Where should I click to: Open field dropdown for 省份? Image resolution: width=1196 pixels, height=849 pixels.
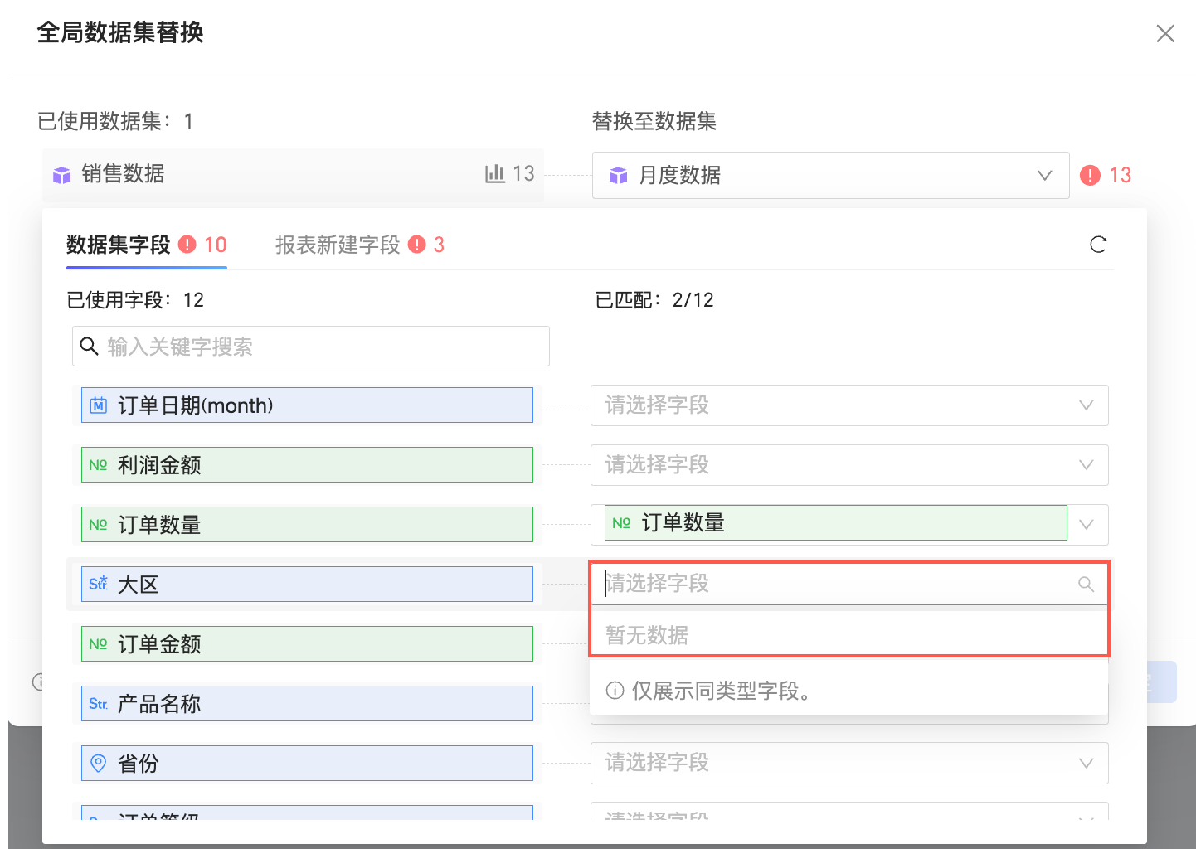point(849,763)
